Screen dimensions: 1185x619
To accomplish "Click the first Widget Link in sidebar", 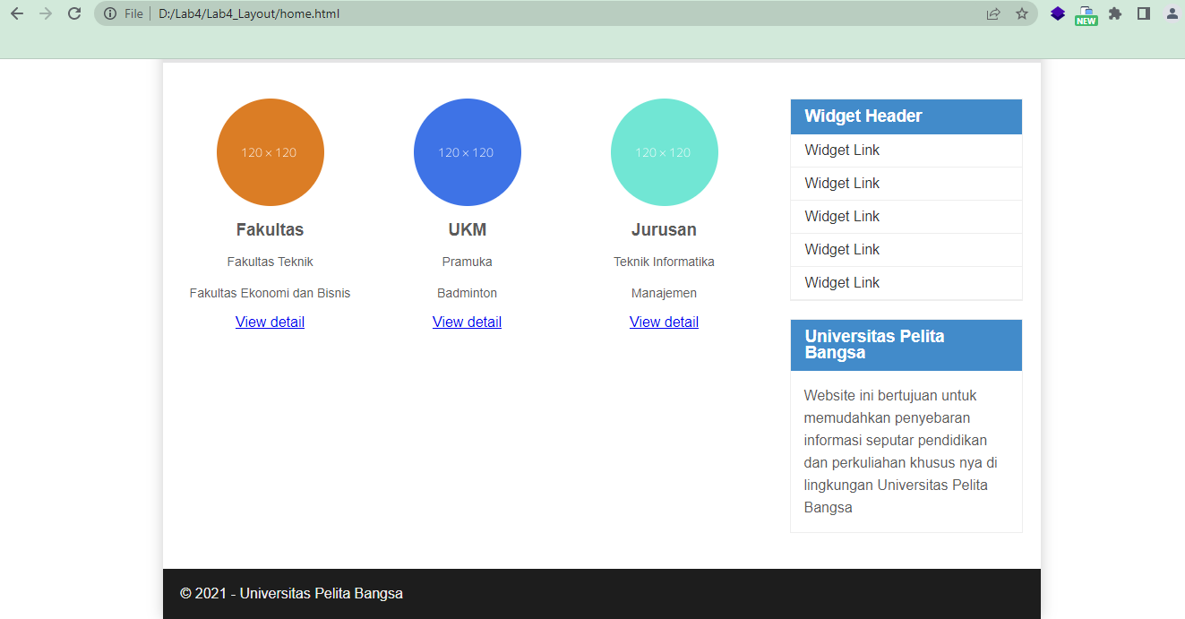I will [x=842, y=150].
